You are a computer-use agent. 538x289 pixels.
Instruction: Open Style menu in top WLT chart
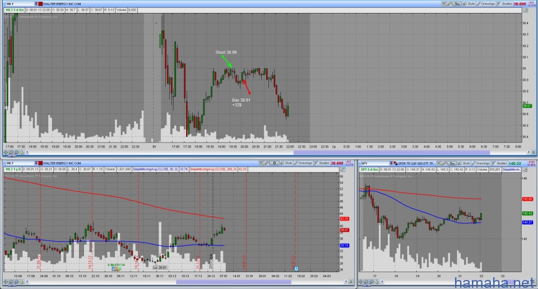point(469,4)
